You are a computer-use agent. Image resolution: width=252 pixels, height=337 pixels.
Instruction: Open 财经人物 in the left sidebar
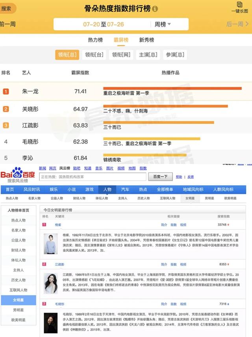click(19, 250)
